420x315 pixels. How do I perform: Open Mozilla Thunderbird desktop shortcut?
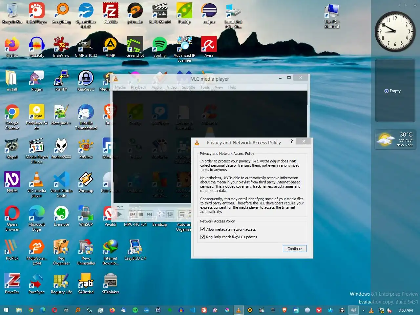point(86,117)
